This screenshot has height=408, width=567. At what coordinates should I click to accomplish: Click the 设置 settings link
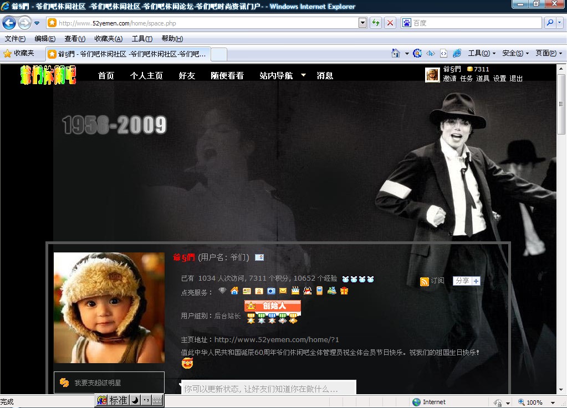point(499,79)
